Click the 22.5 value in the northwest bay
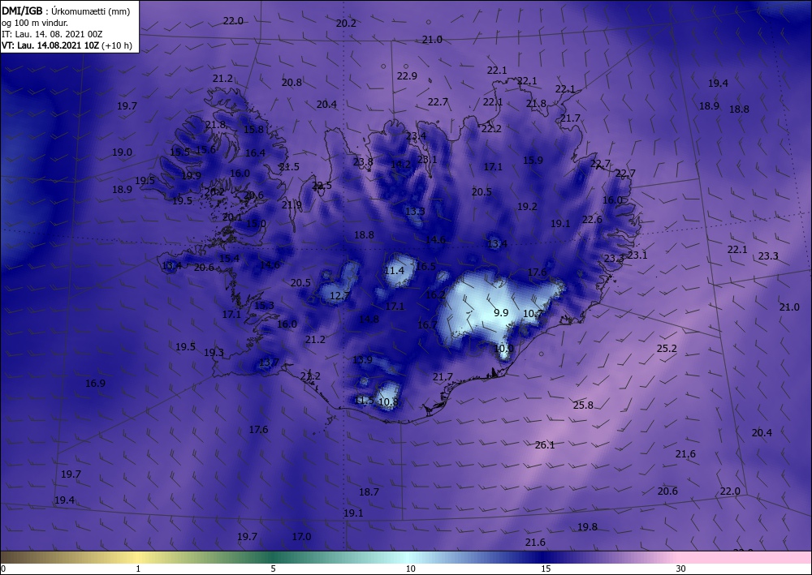812x575 pixels. pyautogui.click(x=322, y=186)
